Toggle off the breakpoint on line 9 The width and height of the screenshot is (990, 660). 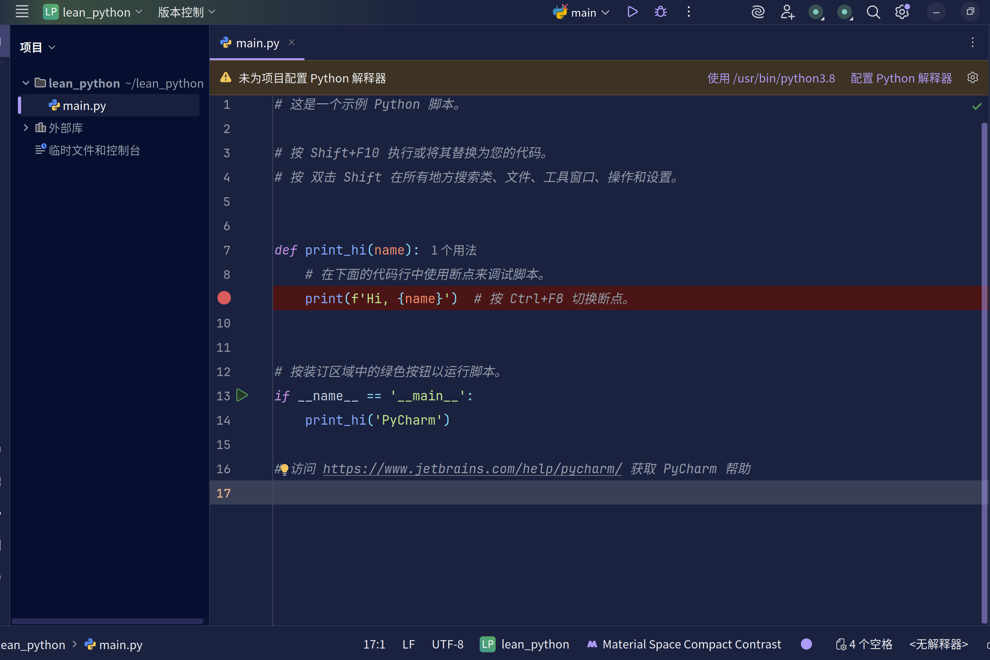click(224, 298)
